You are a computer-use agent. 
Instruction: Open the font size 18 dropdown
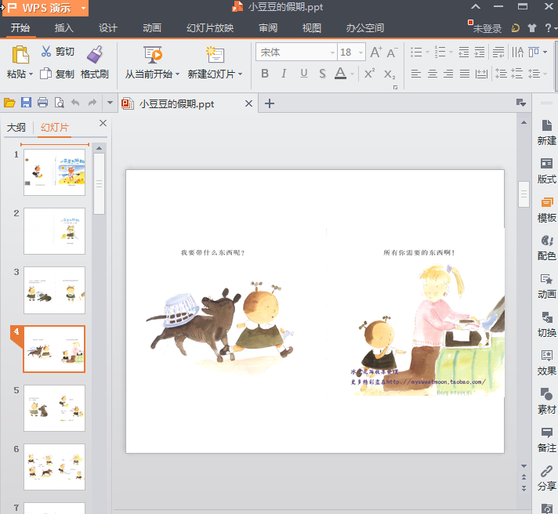coord(361,52)
